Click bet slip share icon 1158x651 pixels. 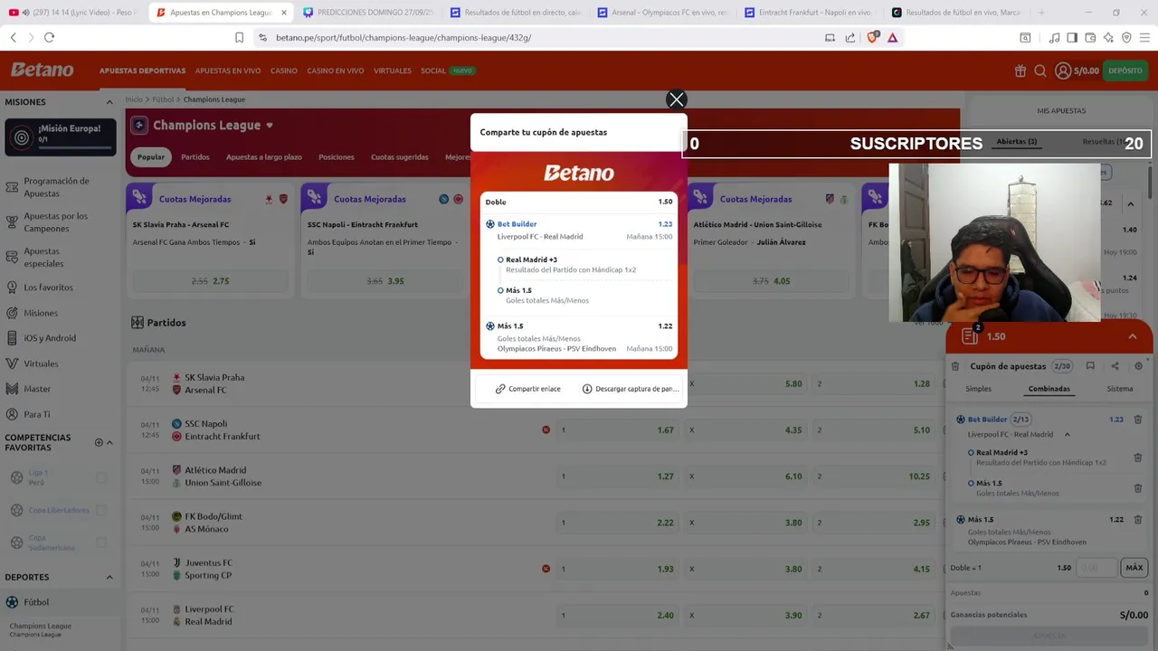1115,366
